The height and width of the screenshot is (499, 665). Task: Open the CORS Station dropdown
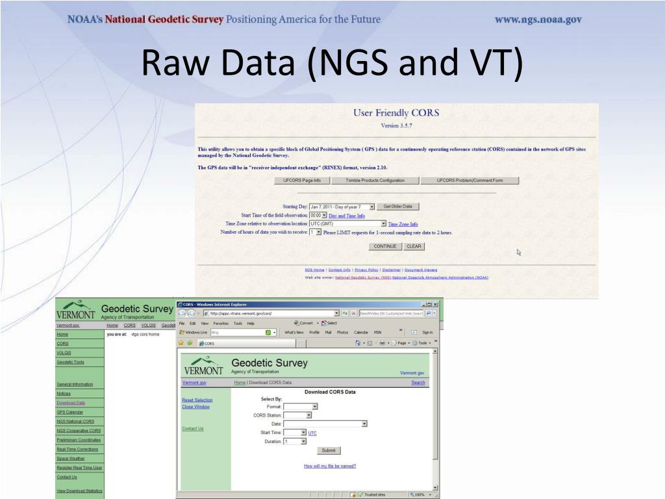click(x=297, y=415)
